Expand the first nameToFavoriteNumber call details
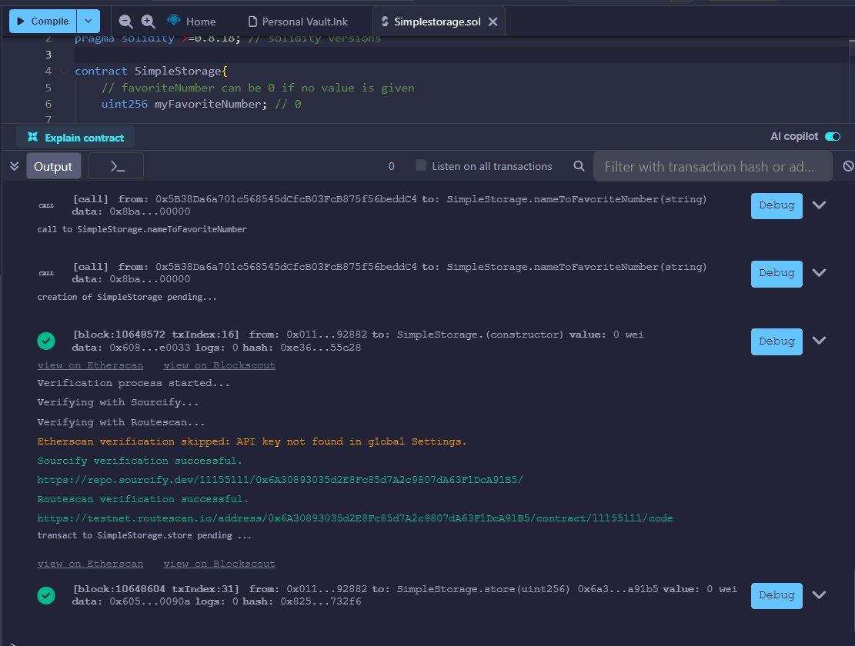This screenshot has height=646, width=855. click(819, 205)
